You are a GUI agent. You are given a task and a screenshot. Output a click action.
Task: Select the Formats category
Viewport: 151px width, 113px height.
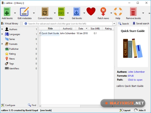(13, 44)
